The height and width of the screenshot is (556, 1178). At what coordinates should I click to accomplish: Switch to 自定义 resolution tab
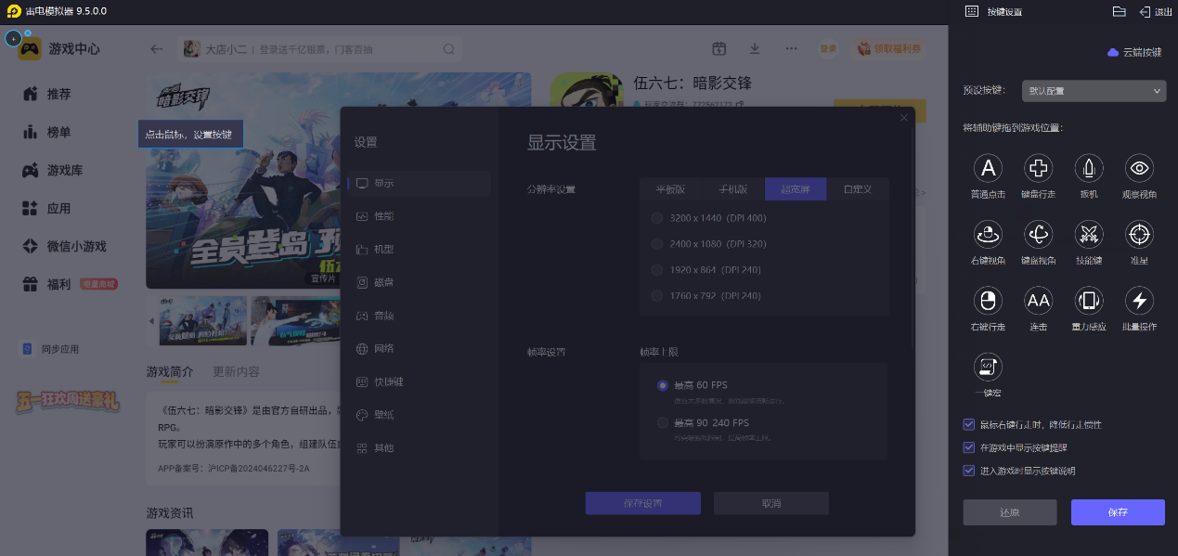click(858, 189)
